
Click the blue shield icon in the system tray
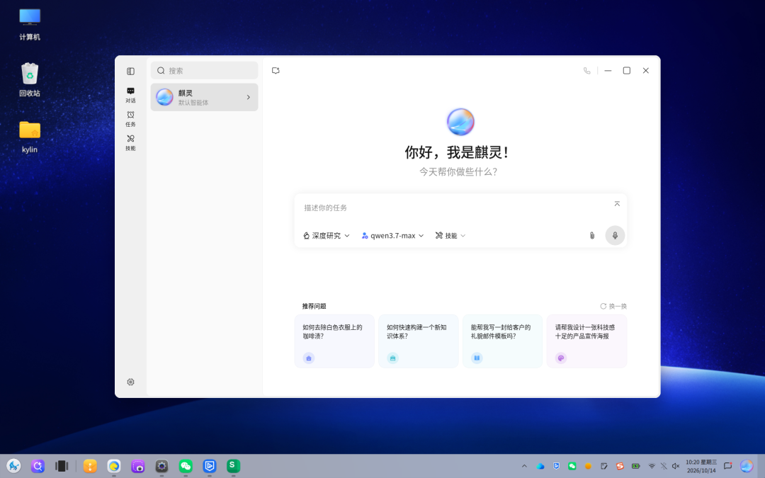click(x=556, y=466)
